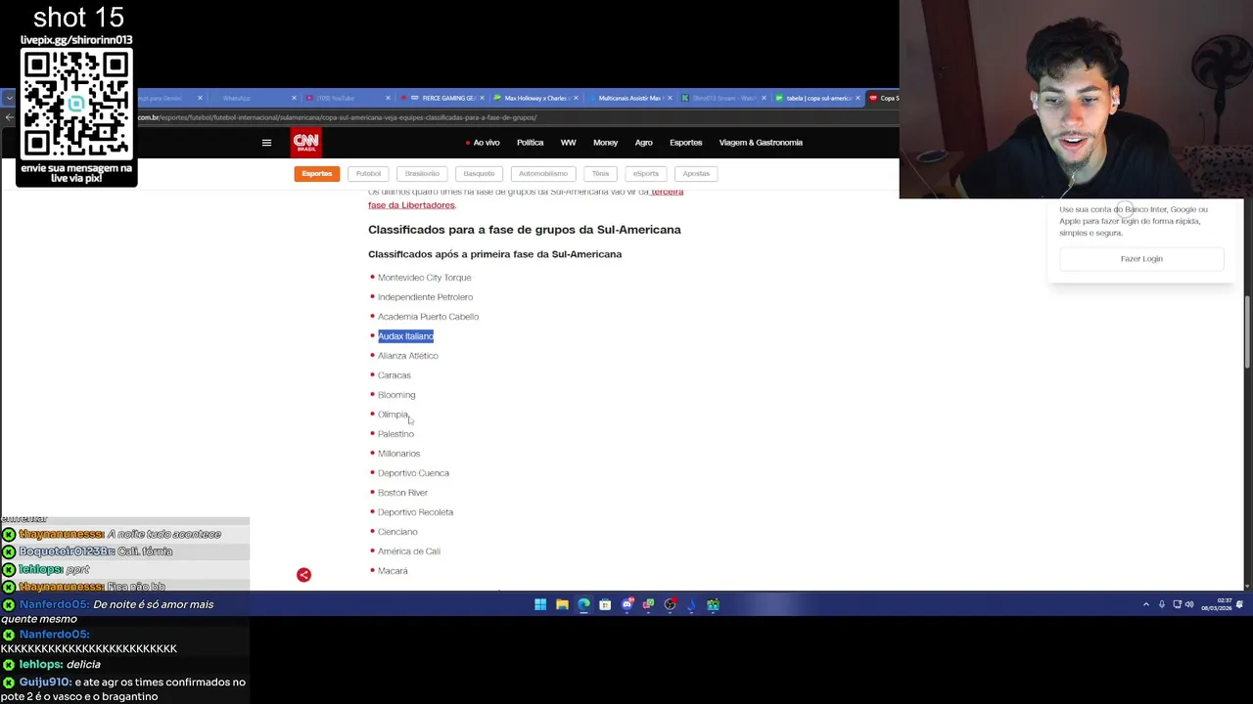Click the CNN Brasil logo

305,143
